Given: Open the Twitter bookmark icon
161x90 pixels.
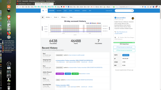Looking at the screenshot, I should [x=66, y=7].
